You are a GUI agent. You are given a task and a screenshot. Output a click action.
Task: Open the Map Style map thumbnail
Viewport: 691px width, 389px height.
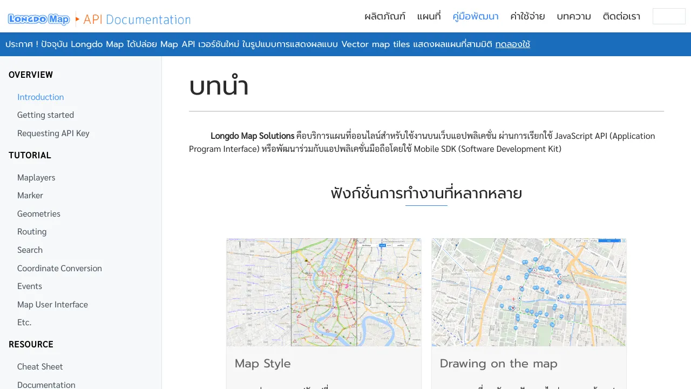click(324, 292)
